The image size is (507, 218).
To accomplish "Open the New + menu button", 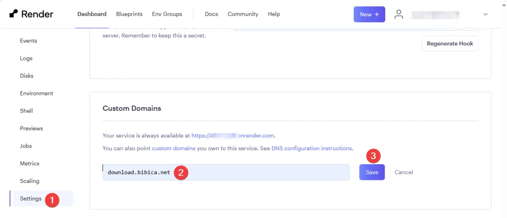I will (x=369, y=14).
